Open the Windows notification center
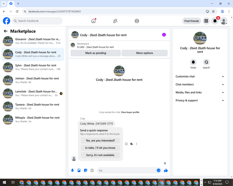 (x=227, y=182)
